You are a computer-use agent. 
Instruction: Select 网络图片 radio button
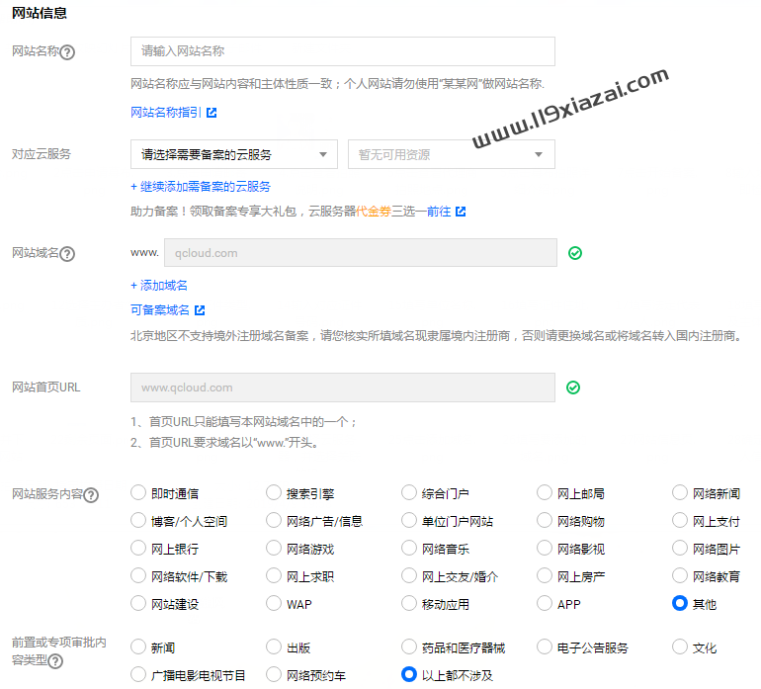[x=680, y=548]
